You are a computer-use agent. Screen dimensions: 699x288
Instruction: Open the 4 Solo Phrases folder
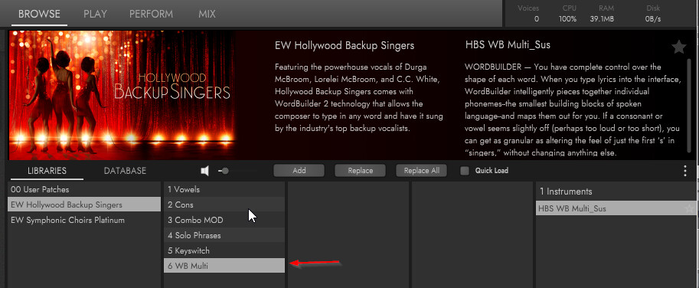click(x=224, y=235)
